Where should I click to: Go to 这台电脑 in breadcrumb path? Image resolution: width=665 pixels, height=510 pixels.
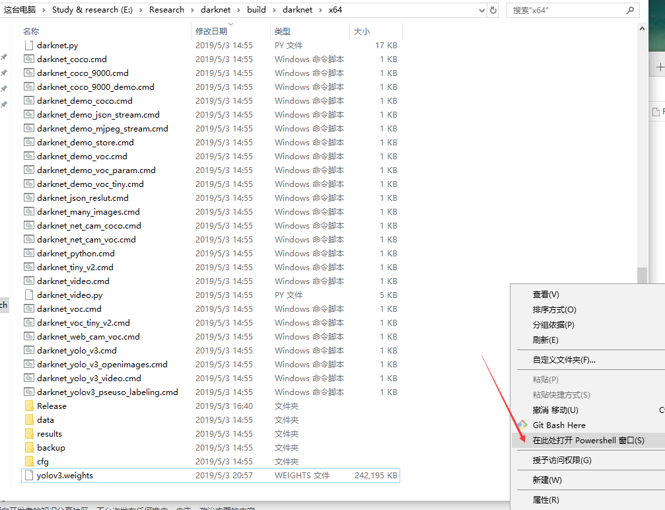pyautogui.click(x=20, y=10)
